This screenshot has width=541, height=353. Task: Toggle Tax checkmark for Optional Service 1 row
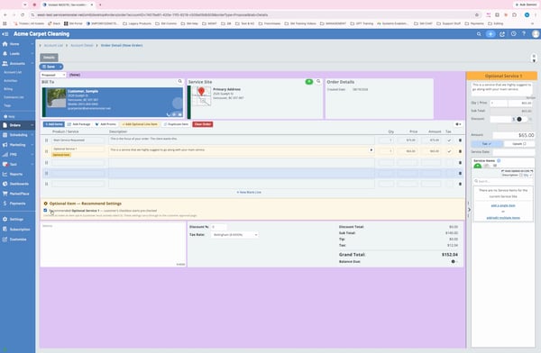pos(449,151)
